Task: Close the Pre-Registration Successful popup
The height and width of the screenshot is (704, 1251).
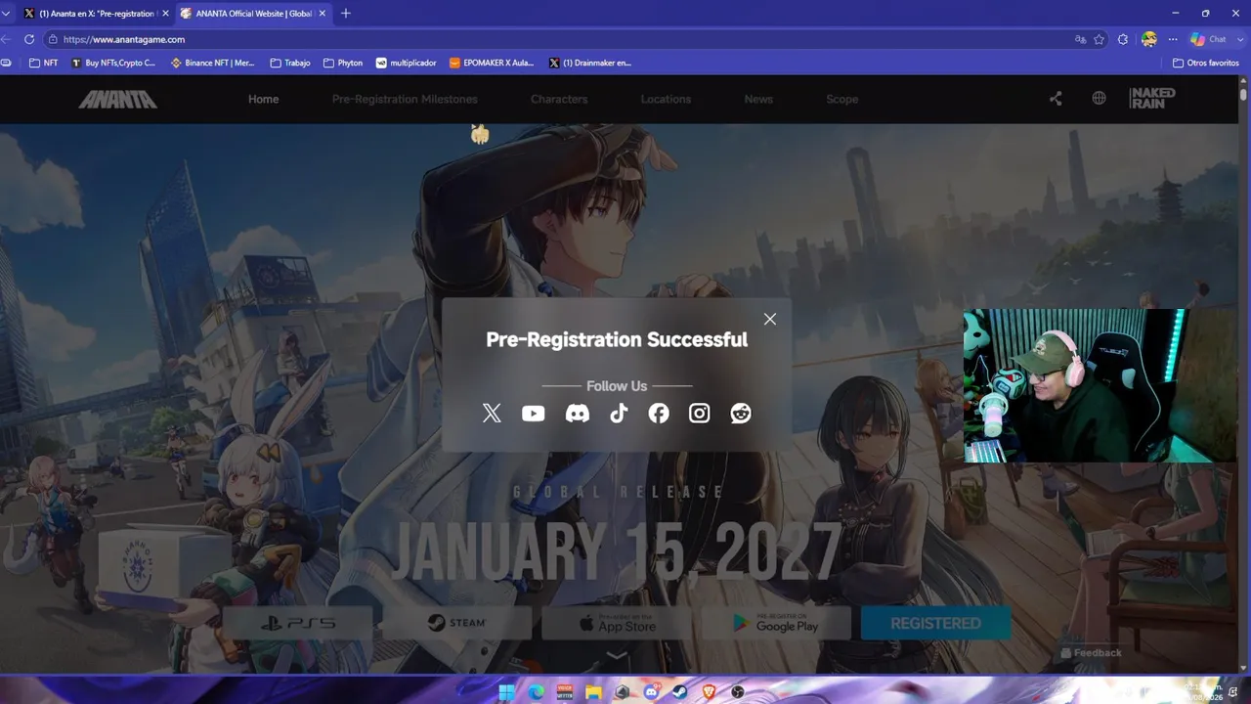Action: pos(770,319)
